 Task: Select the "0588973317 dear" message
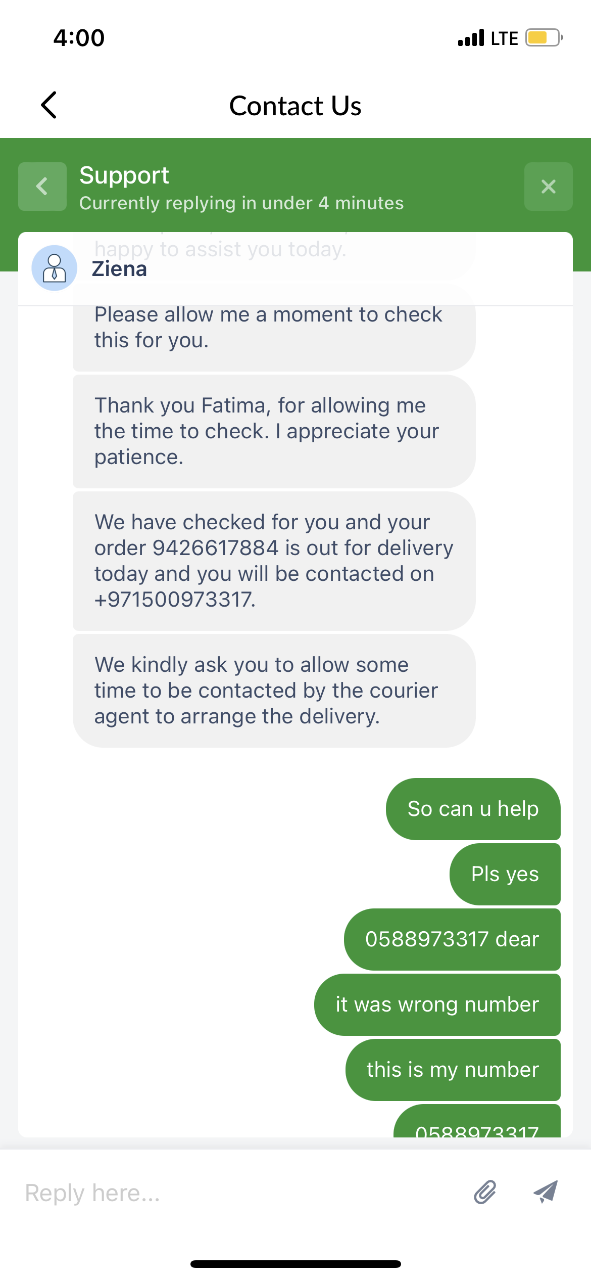coord(452,939)
